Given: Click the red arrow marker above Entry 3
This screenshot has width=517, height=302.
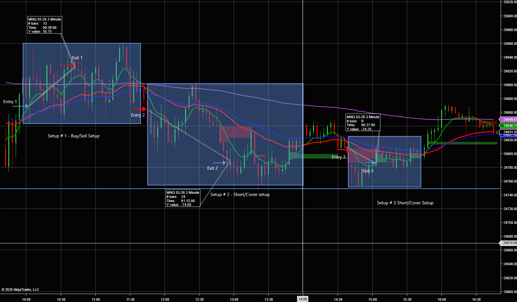Looking at the screenshot, I should point(344,150).
